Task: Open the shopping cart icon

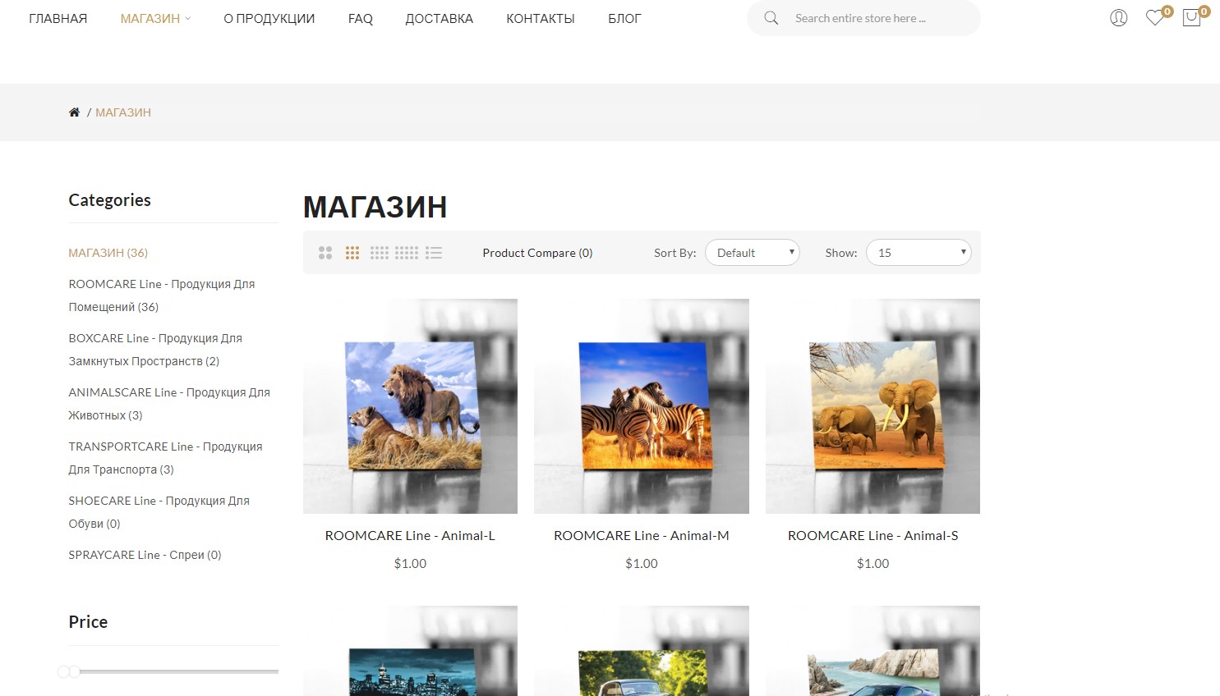Action: coord(1191,17)
